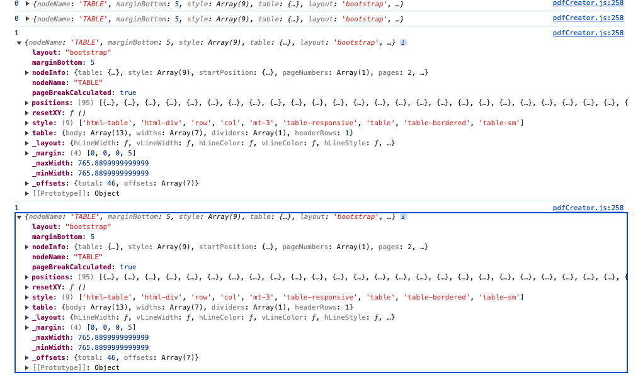The height and width of the screenshot is (375, 638).
Task: Expand the second collapsed TABLE log entry
Action: 27,19
